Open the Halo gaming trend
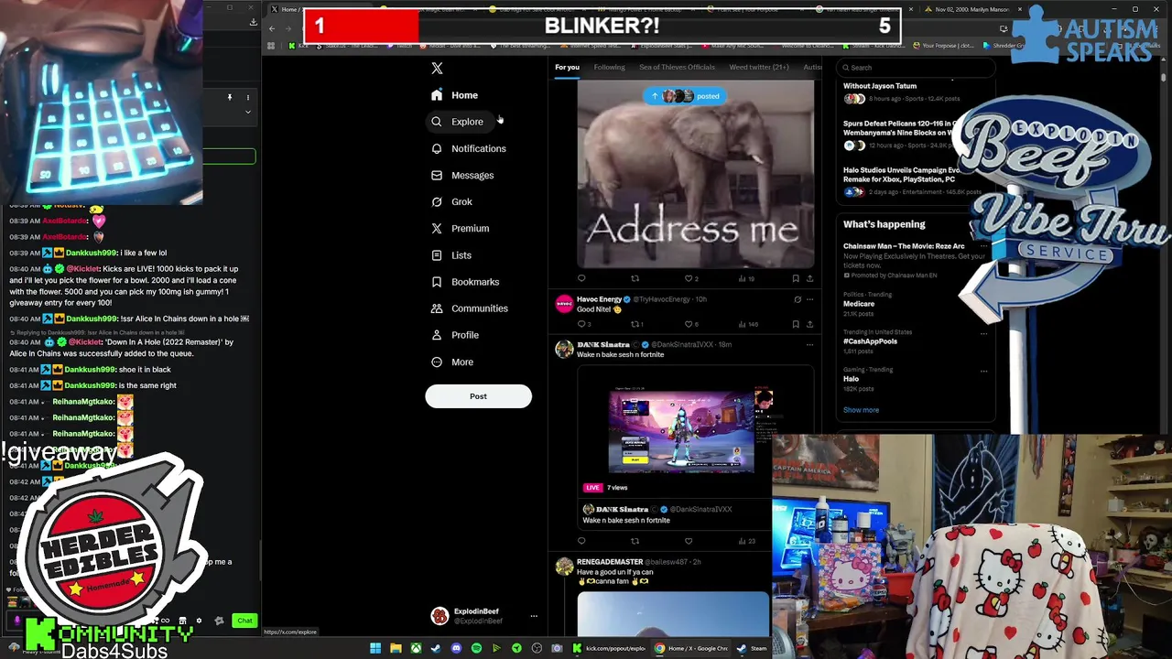Viewport: 1172px width, 659px height. (852, 379)
